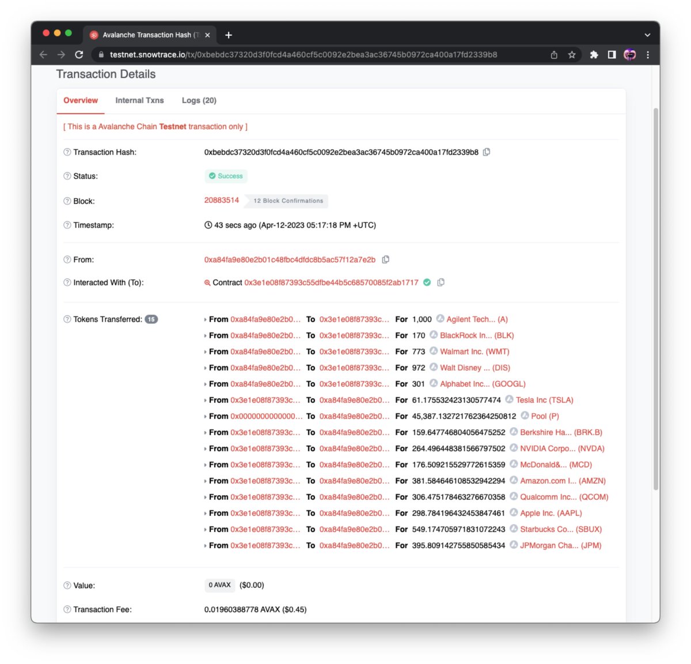Click the browser address bar URL
This screenshot has height=664, width=691.
[303, 55]
